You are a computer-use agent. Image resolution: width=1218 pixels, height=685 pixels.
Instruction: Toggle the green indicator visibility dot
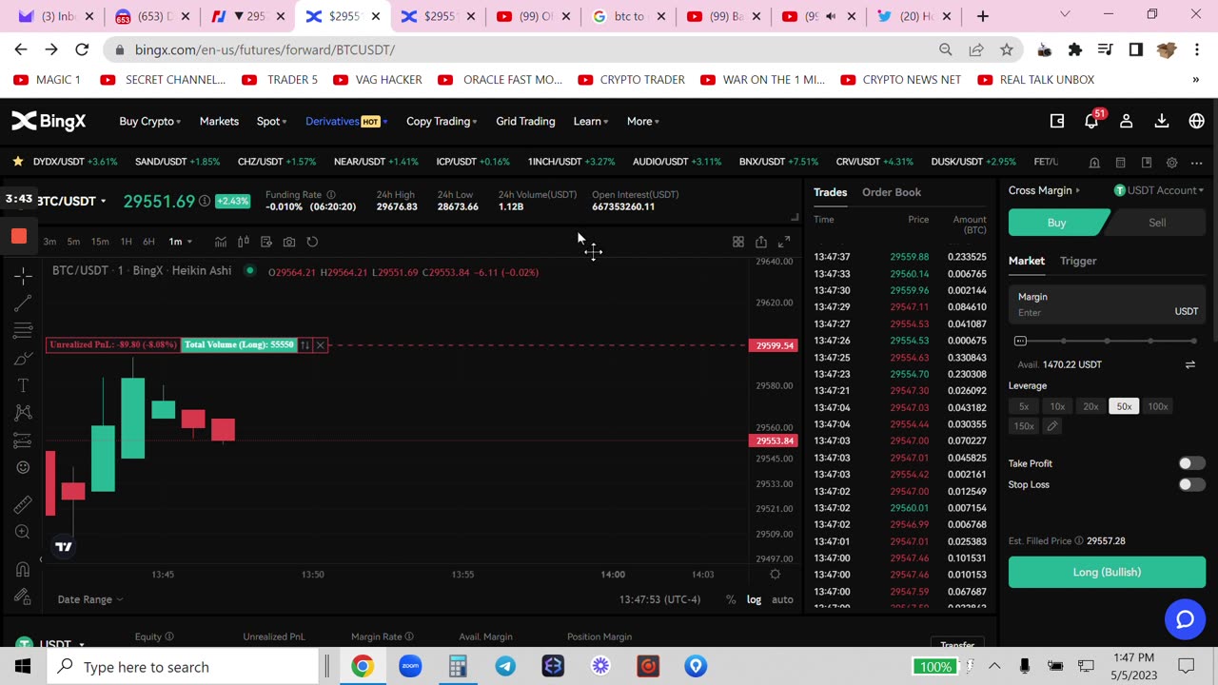250,271
